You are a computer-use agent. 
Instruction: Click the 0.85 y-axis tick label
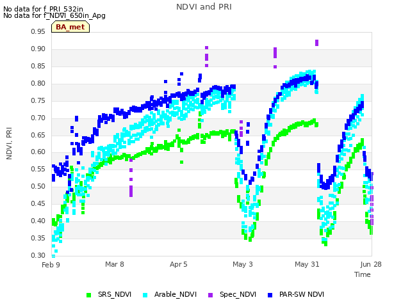point(38,66)
